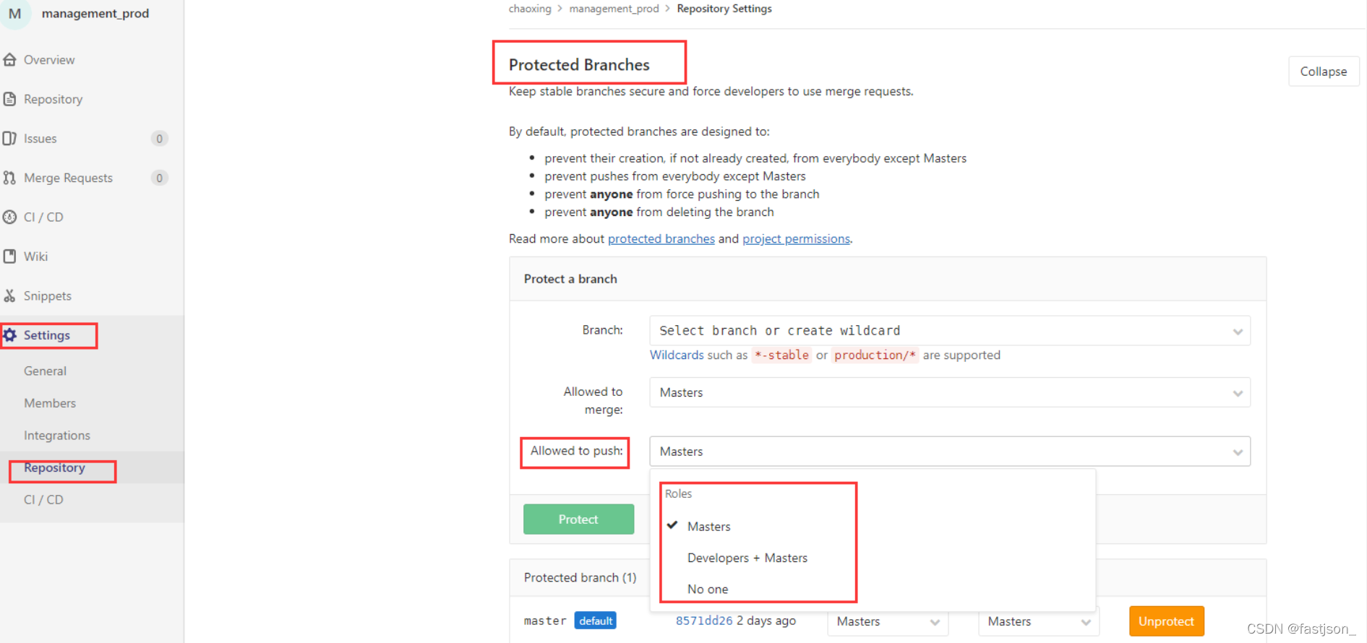Open the Masters dropdown on master branch row
The height and width of the screenshot is (643, 1367).
click(887, 622)
